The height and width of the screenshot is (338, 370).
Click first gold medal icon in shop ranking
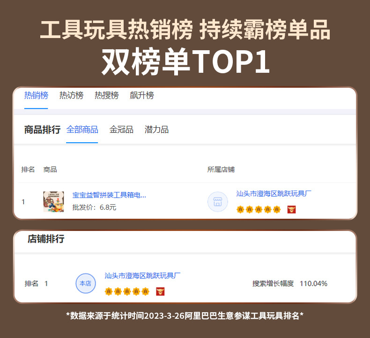(x=109, y=292)
